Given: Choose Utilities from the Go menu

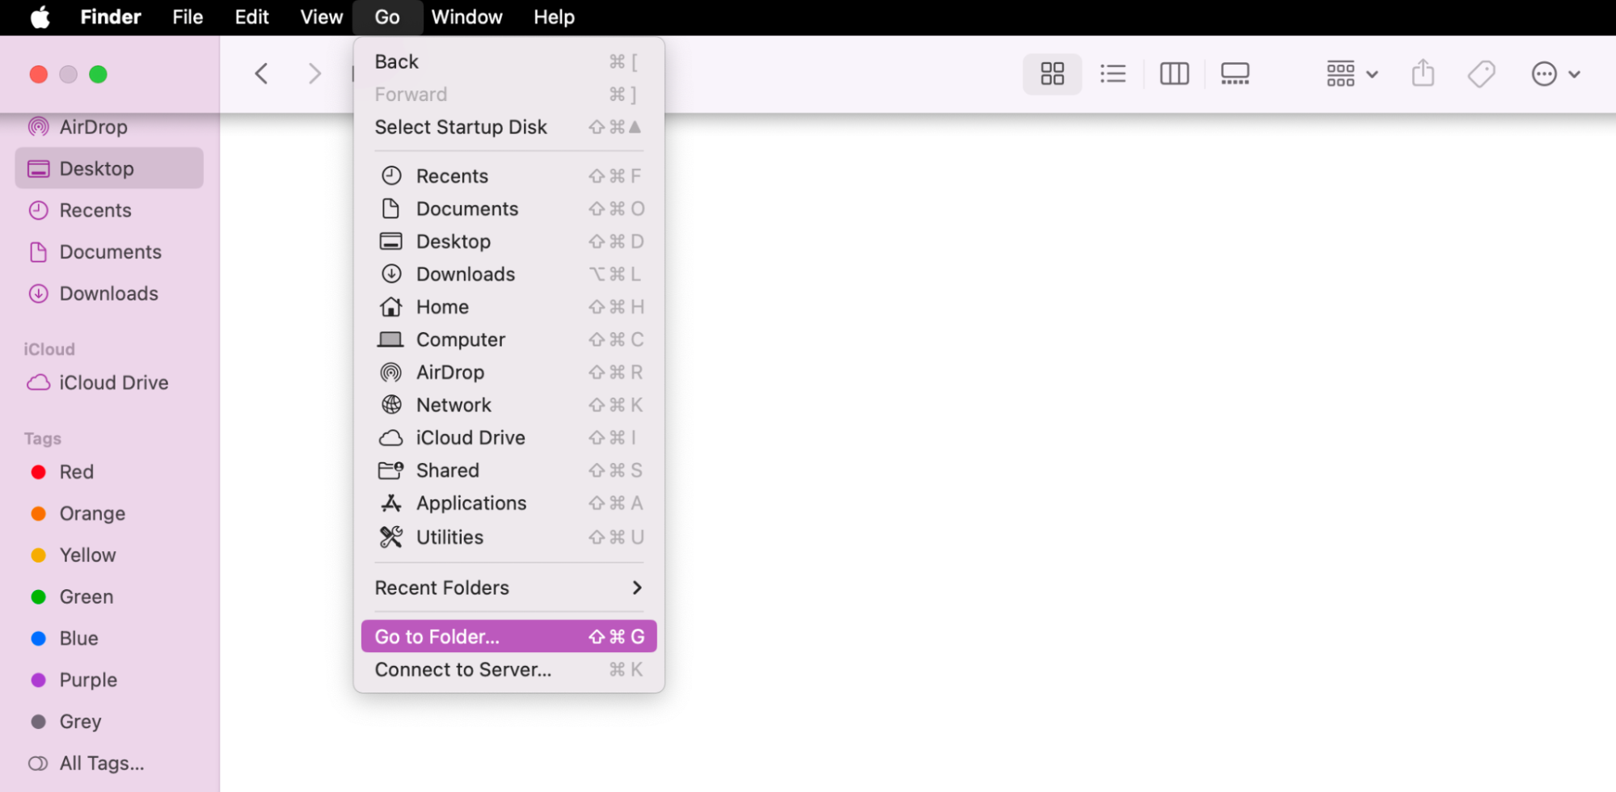Looking at the screenshot, I should point(449,537).
